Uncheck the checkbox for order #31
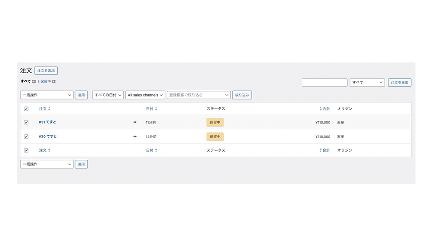The height and width of the screenshot is (248, 431). (26, 122)
